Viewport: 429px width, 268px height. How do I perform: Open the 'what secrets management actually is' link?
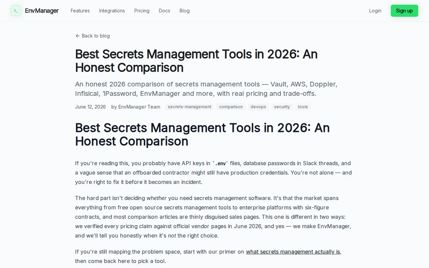[x=294, y=252]
